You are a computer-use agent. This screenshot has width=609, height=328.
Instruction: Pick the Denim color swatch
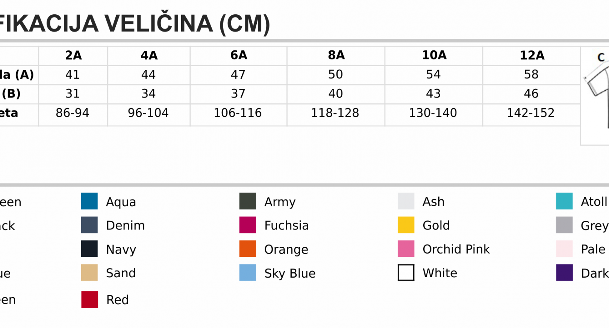click(x=89, y=225)
